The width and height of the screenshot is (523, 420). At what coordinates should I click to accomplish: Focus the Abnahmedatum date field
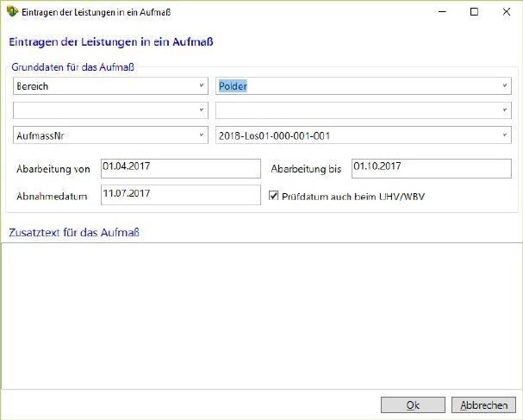click(179, 196)
